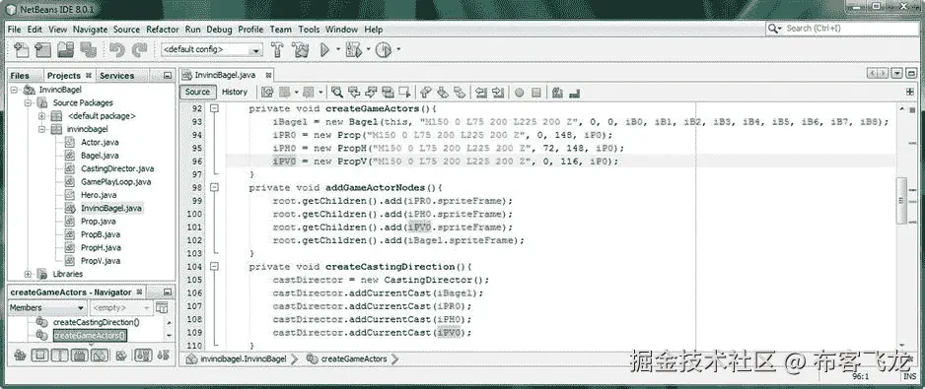The width and height of the screenshot is (925, 389).
Task: Click the Undo arrow icon
Action: click(x=116, y=50)
